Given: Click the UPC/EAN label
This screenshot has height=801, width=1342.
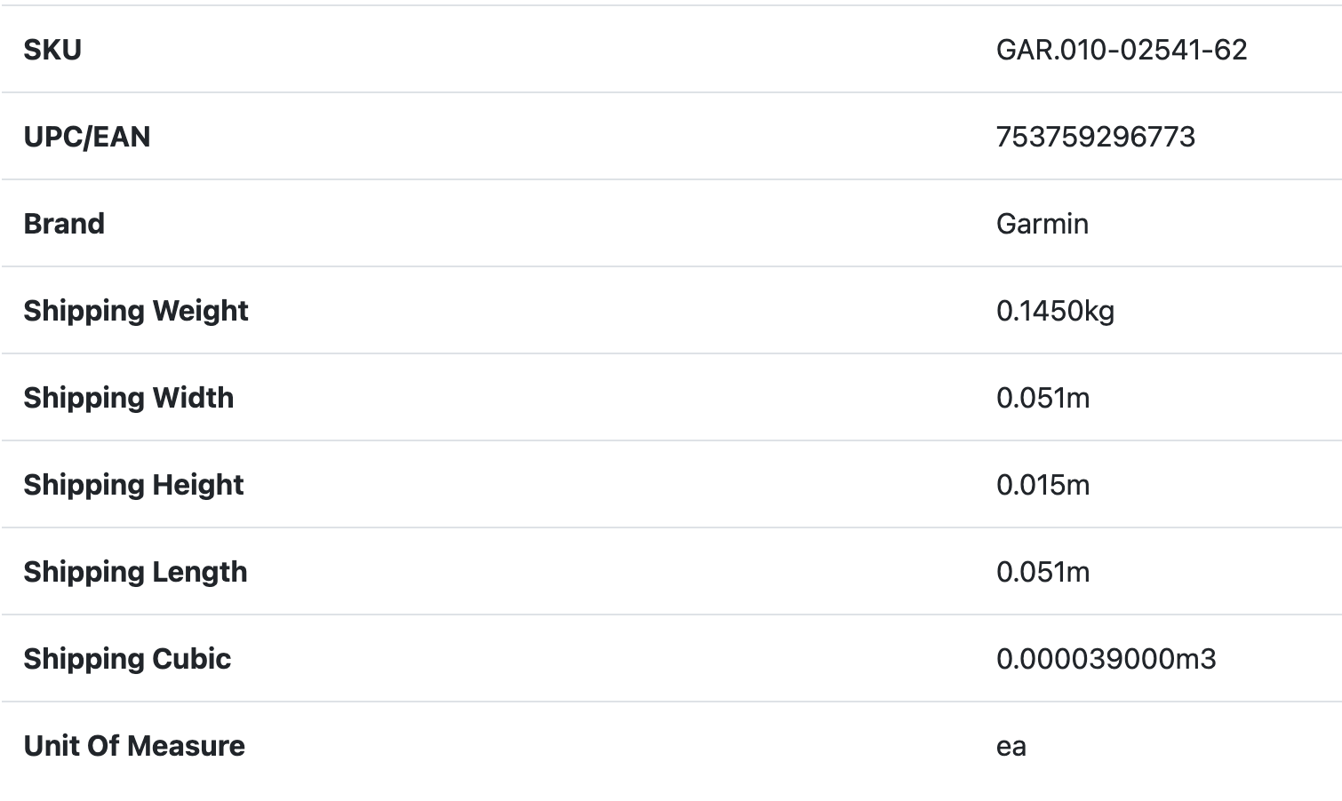Looking at the screenshot, I should (86, 137).
